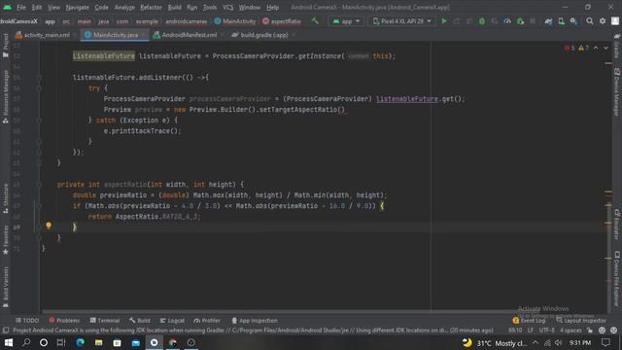This screenshot has height=350, width=622.
Task: Open the Favorites side panel
Action: pyautogui.click(x=6, y=240)
